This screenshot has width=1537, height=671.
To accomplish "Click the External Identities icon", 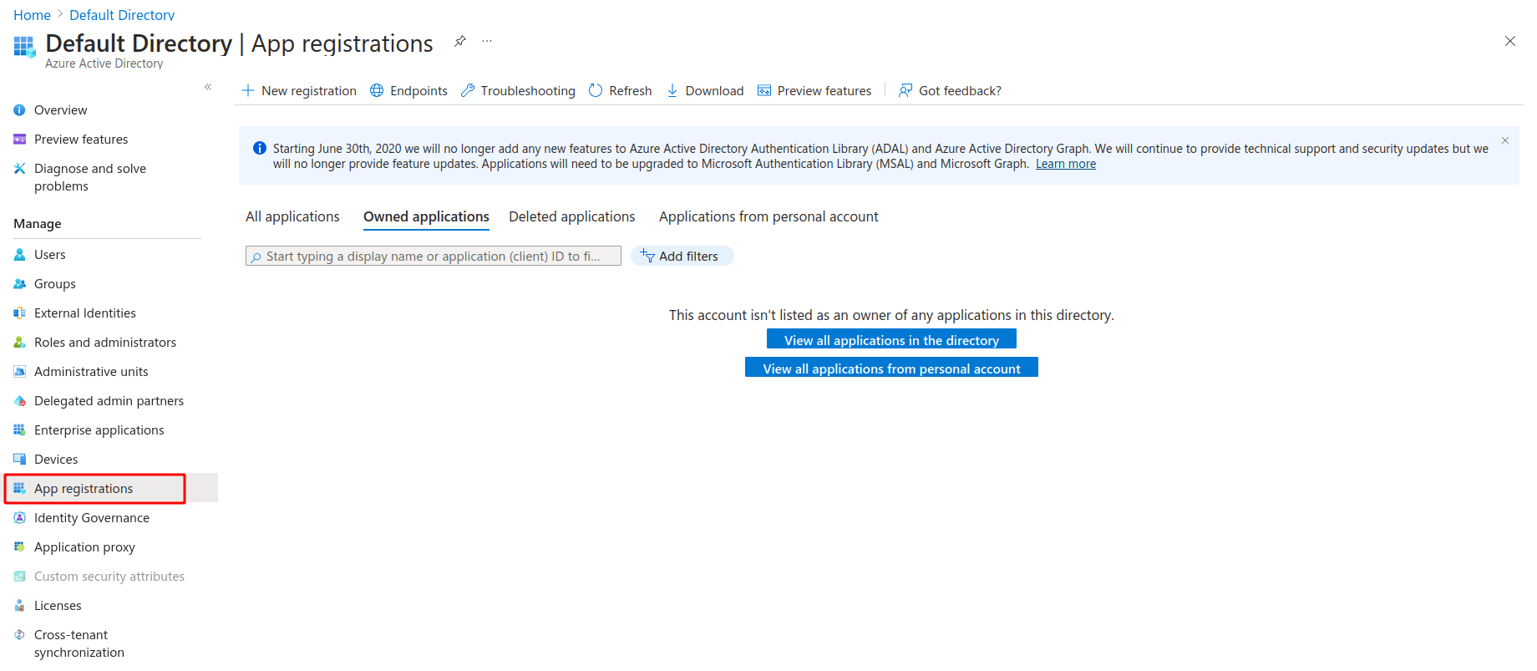I will [20, 313].
